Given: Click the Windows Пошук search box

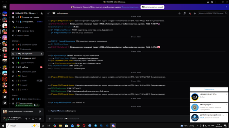Looking at the screenshot, I should pyautogui.click(x=23, y=126).
